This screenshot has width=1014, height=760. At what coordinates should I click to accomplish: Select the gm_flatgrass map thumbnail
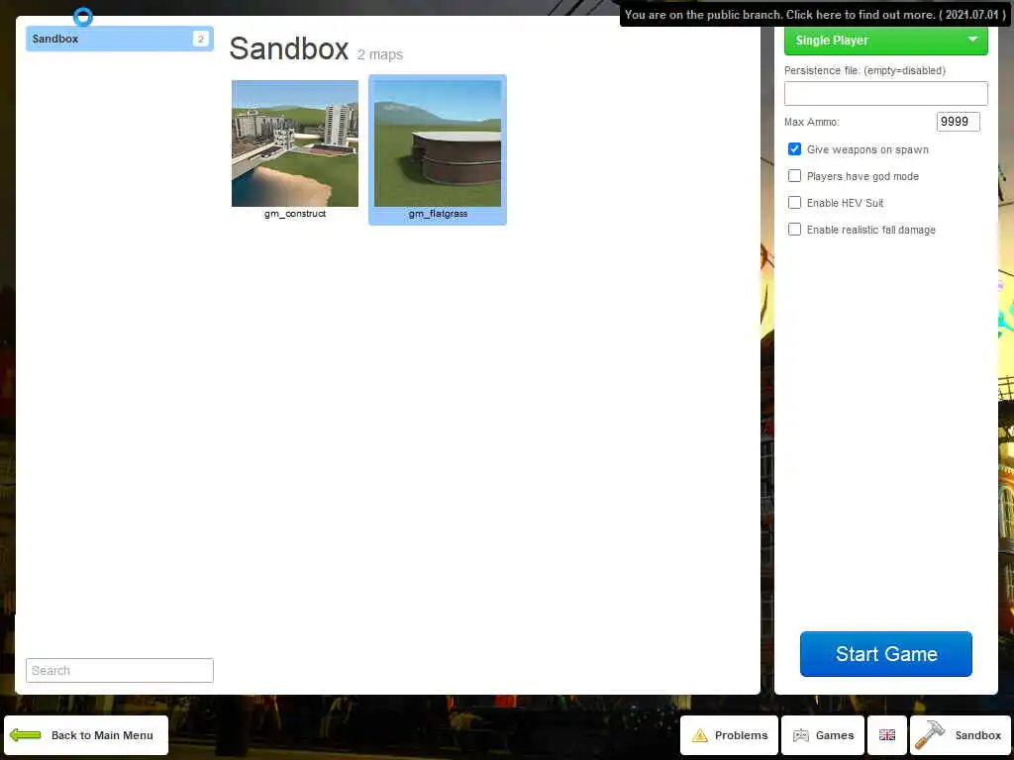click(438, 143)
